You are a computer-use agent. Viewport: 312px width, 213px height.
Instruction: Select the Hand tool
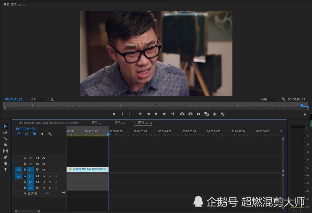[5, 164]
